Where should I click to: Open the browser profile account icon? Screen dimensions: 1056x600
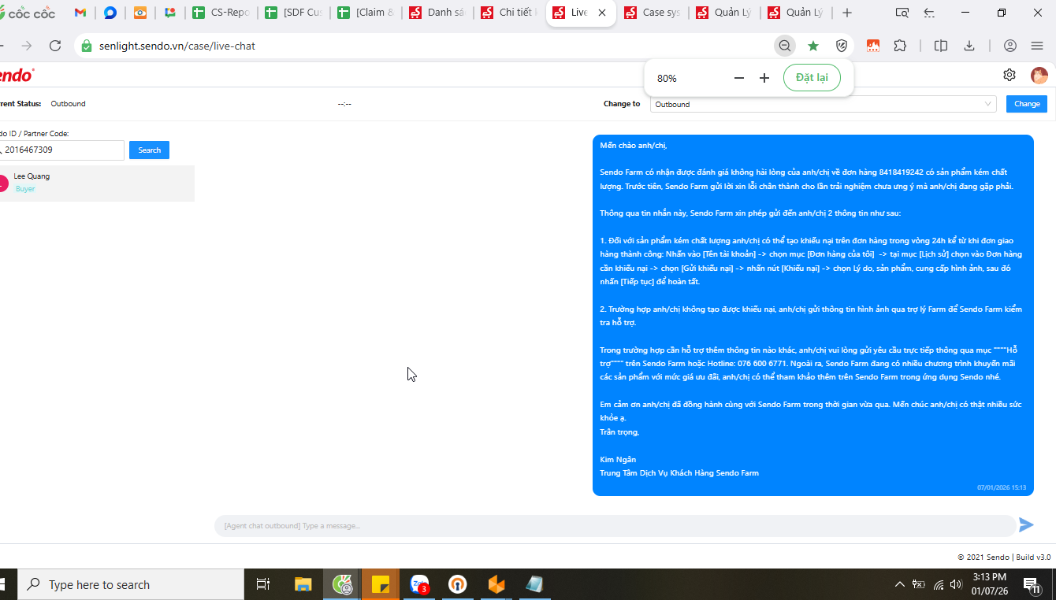coord(1010,46)
